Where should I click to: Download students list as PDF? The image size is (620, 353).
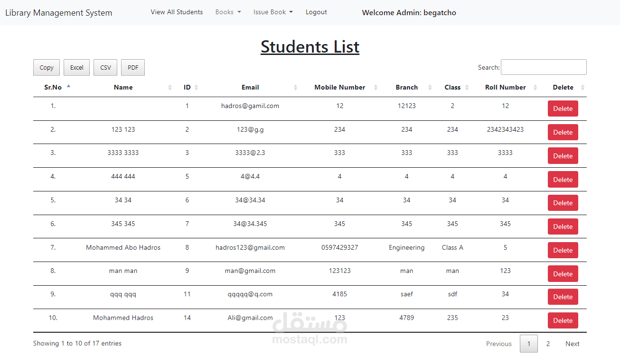pyautogui.click(x=133, y=68)
